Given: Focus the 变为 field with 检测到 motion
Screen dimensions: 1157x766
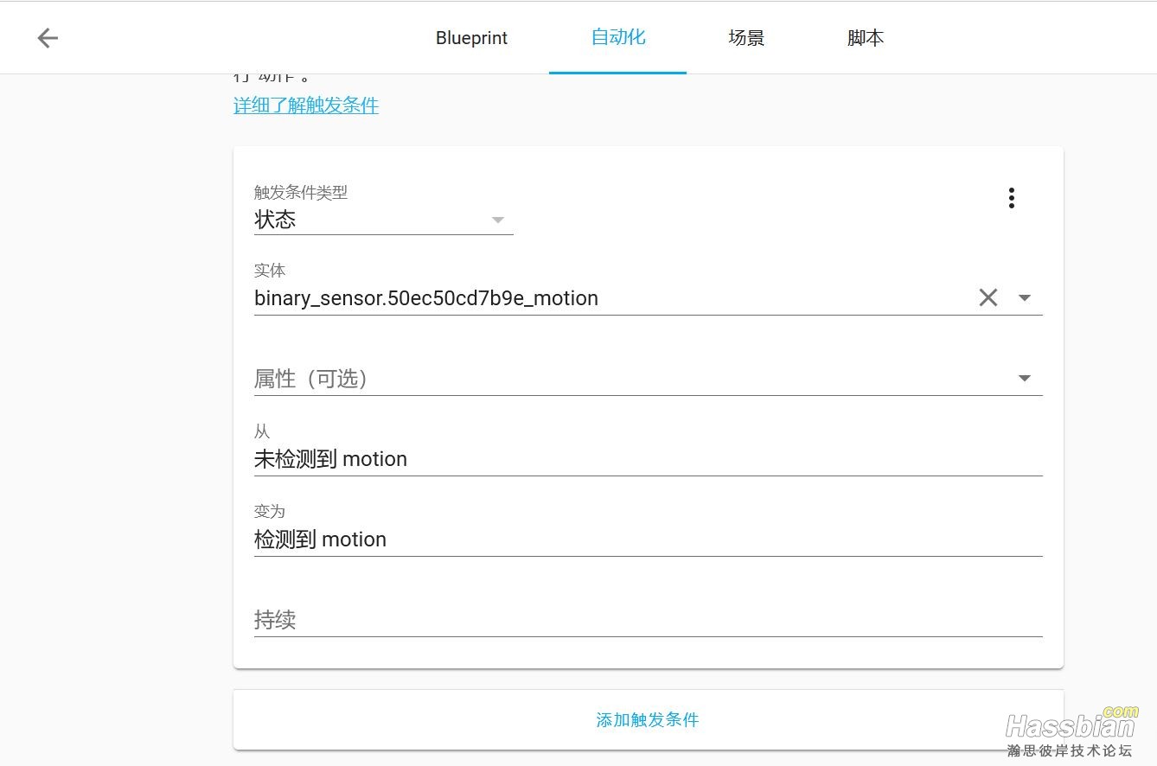Looking at the screenshot, I should pos(648,530).
